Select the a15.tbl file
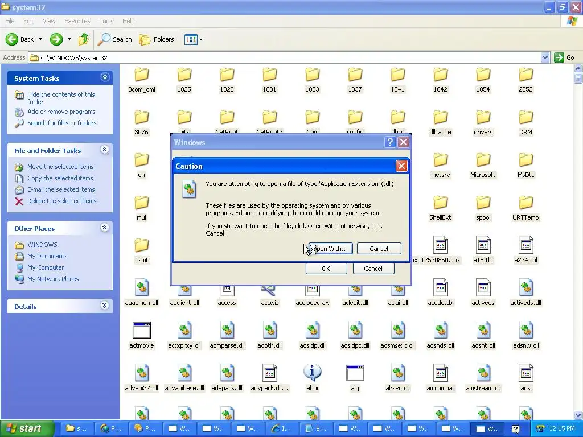This screenshot has height=437, width=583. pyautogui.click(x=483, y=251)
